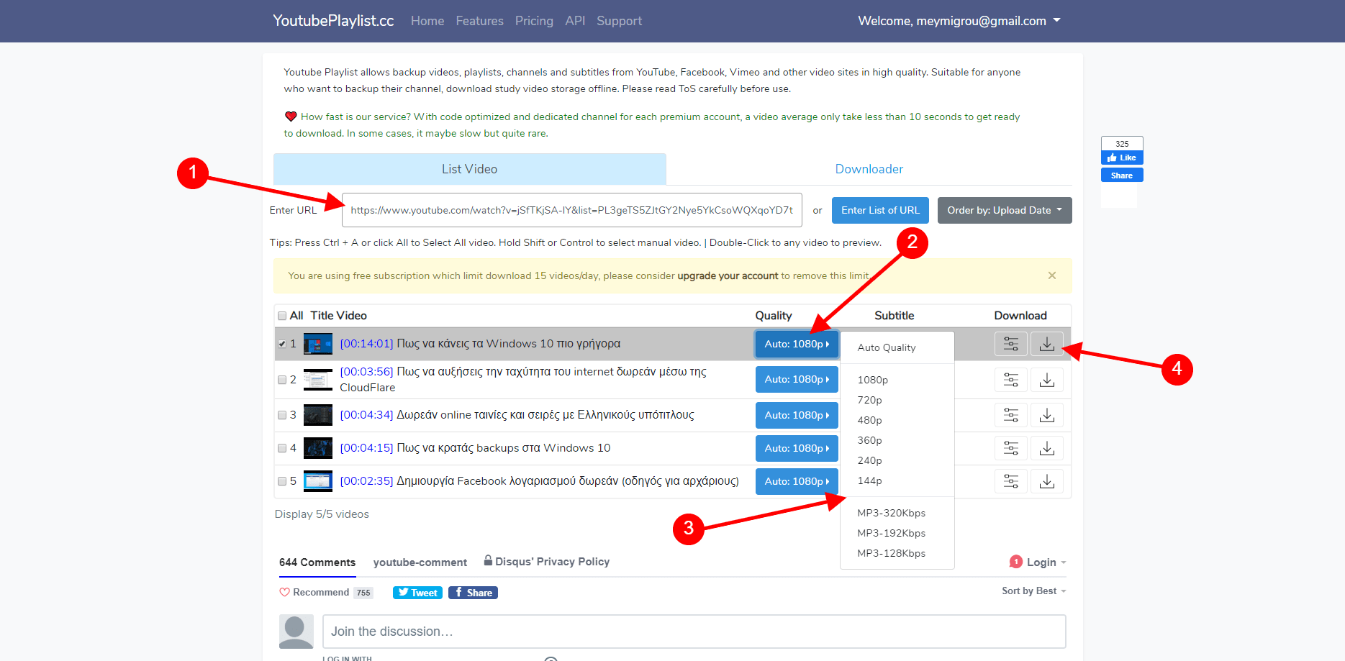Screen dimensions: 1345x661
Task: Select 720p from quality menu
Action: point(869,400)
